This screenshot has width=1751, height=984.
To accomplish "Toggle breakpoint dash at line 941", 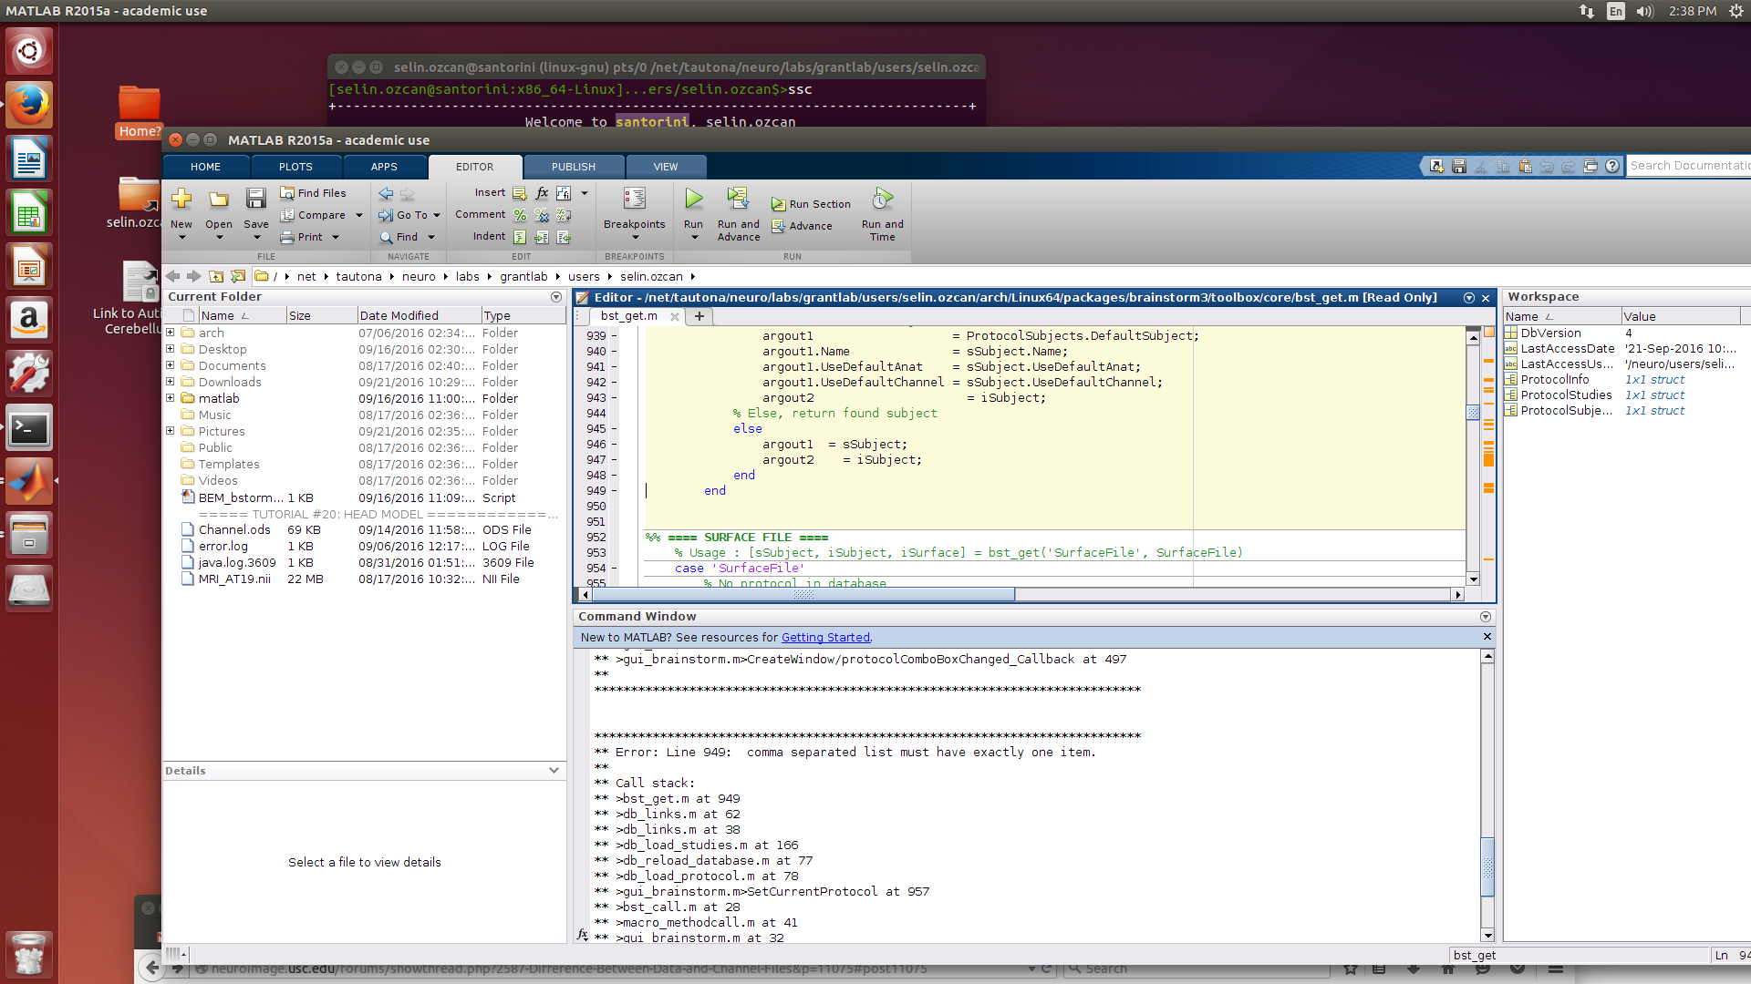I will tap(614, 367).
